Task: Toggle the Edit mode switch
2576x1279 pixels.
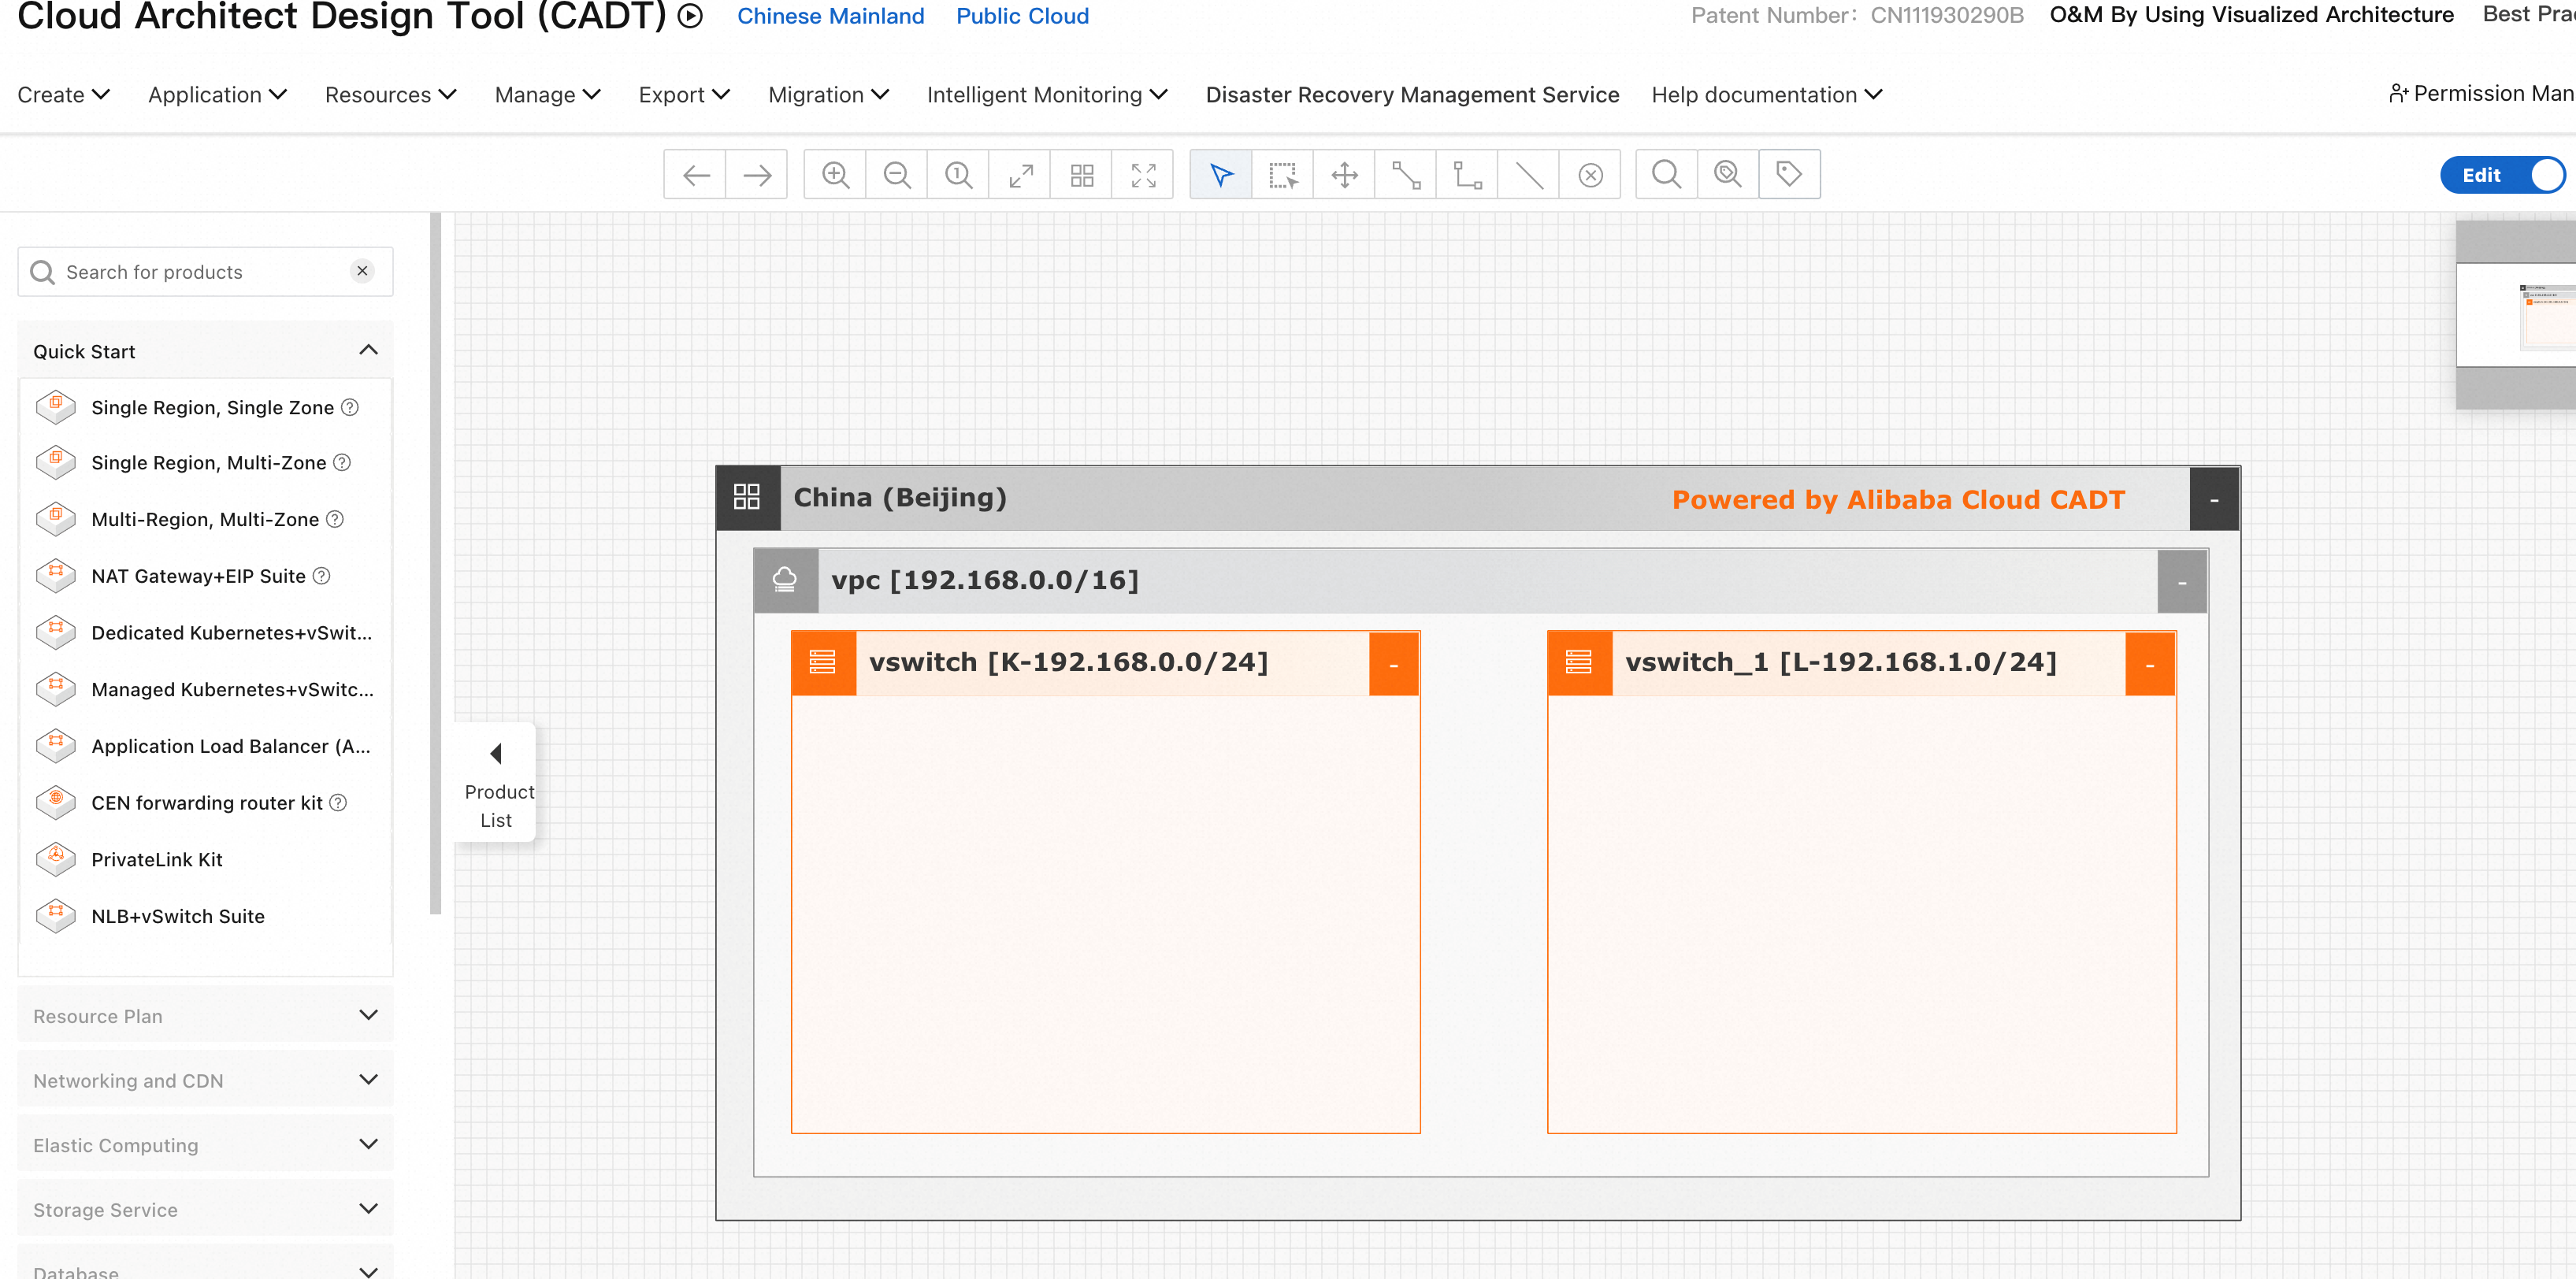Action: point(2502,175)
